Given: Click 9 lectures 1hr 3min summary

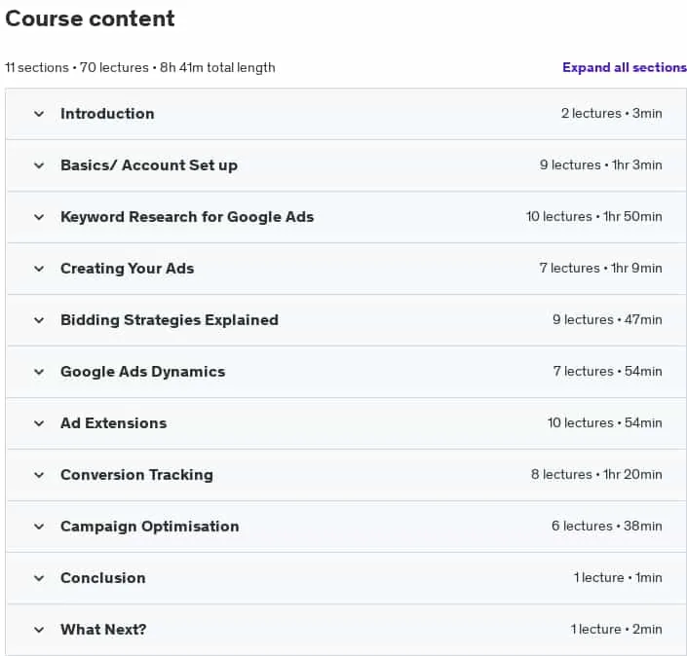Looking at the screenshot, I should pyautogui.click(x=600, y=165).
